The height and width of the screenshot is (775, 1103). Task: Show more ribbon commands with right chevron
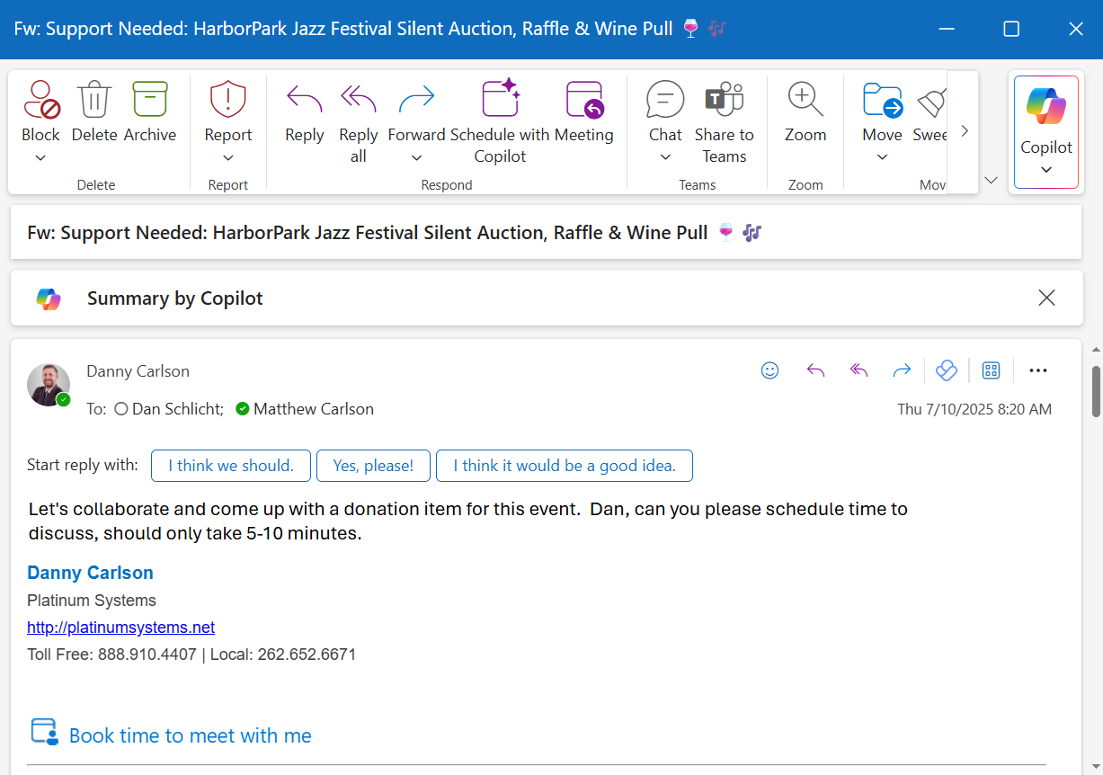pos(965,131)
